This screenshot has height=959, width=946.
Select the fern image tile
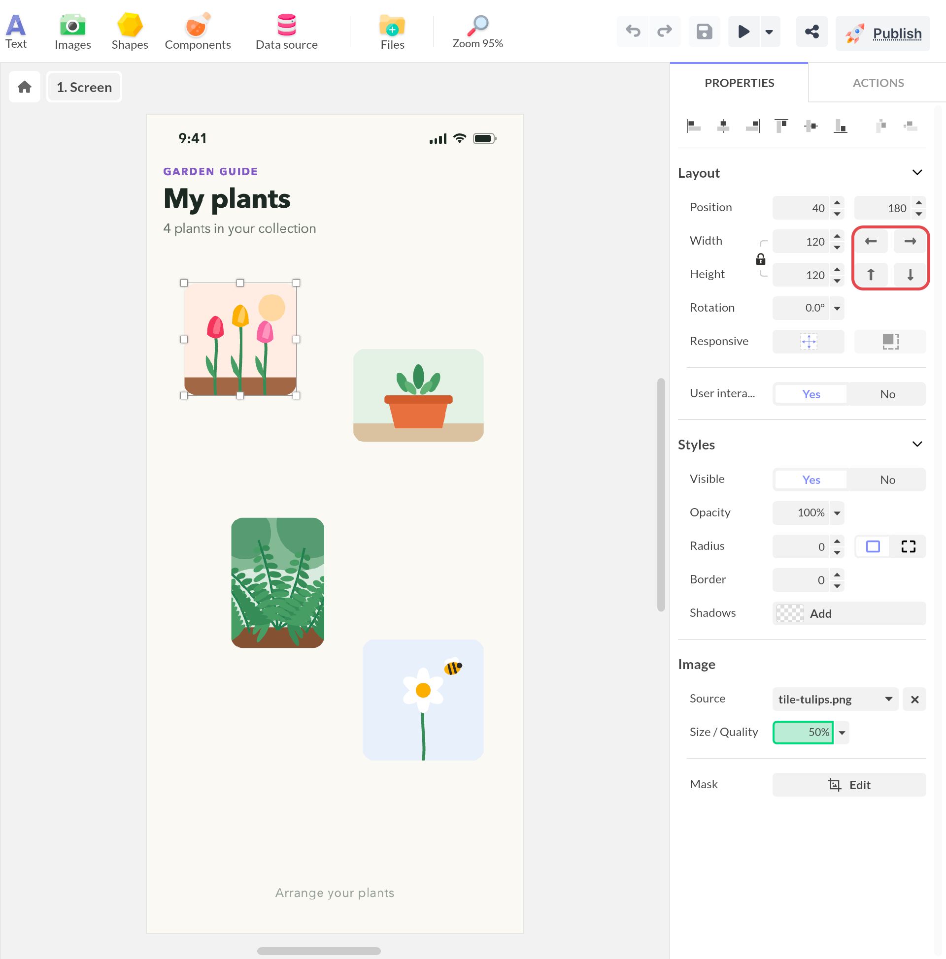point(277,583)
